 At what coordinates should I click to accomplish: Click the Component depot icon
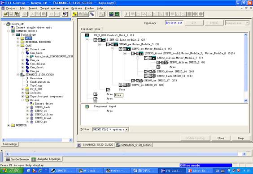tap(87, 106)
